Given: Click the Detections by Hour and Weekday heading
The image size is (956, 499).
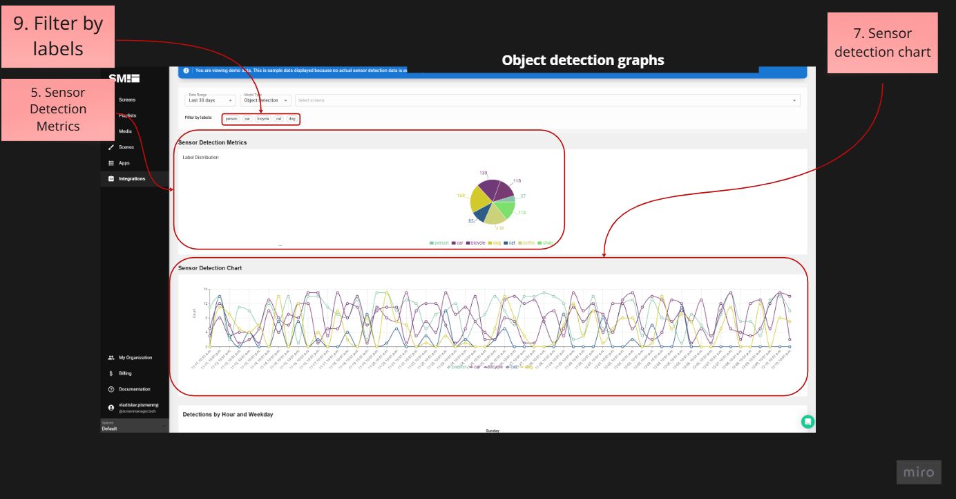Looking at the screenshot, I should pyautogui.click(x=227, y=414).
